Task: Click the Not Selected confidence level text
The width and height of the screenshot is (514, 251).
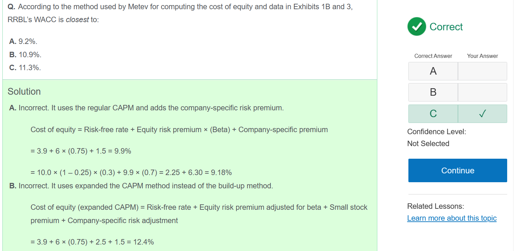Action: (x=428, y=144)
